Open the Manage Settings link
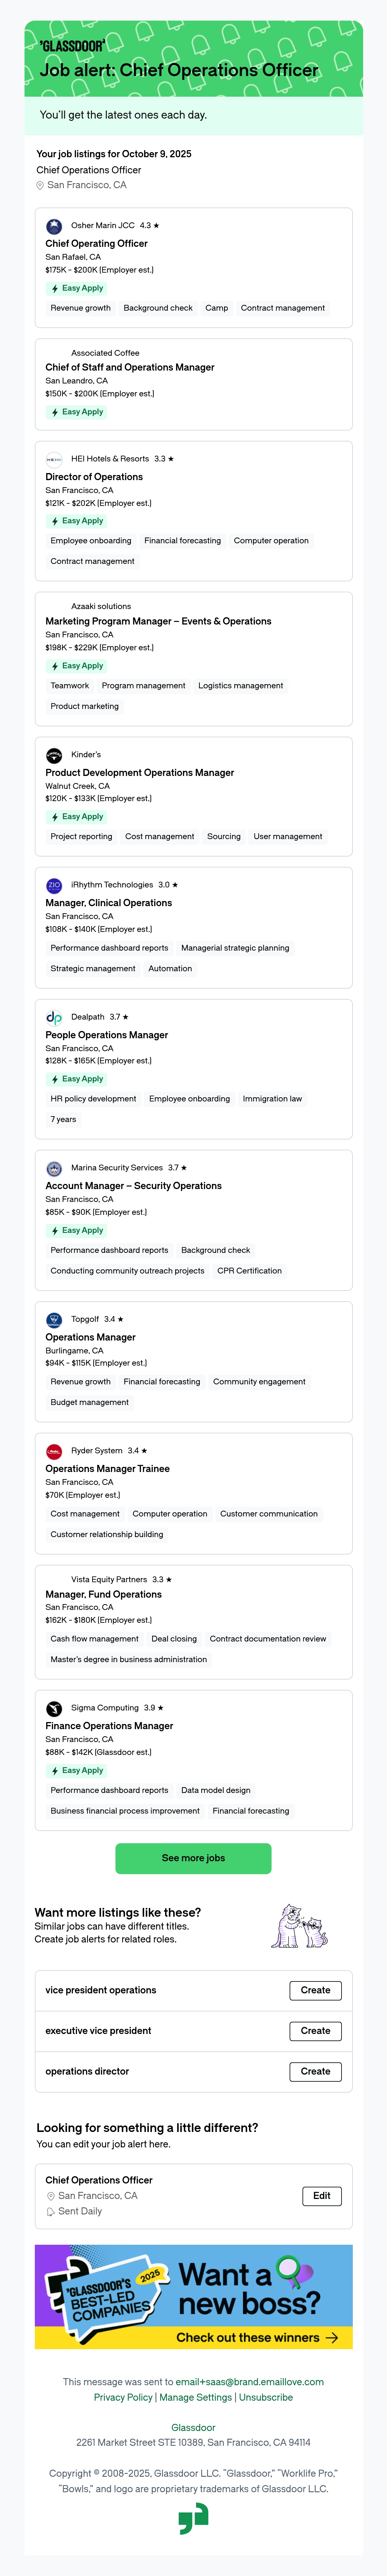Image resolution: width=387 pixels, height=2576 pixels. click(x=196, y=2397)
